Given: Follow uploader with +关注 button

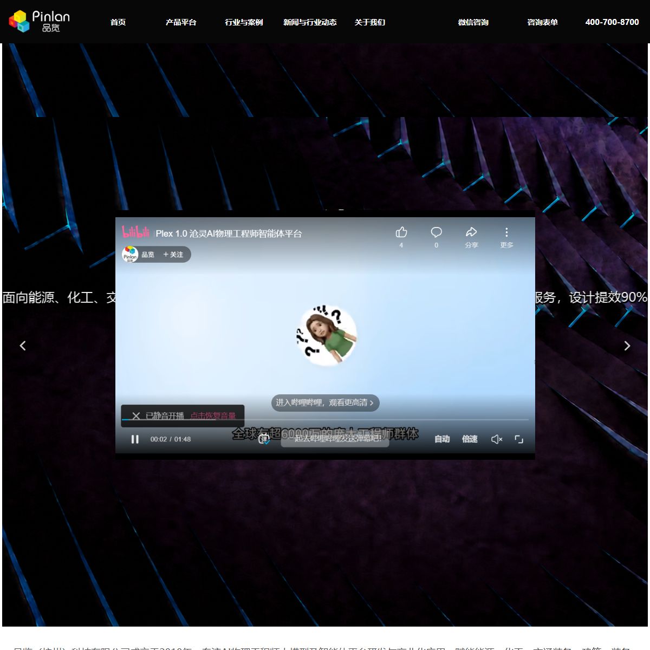Looking at the screenshot, I should pos(173,255).
